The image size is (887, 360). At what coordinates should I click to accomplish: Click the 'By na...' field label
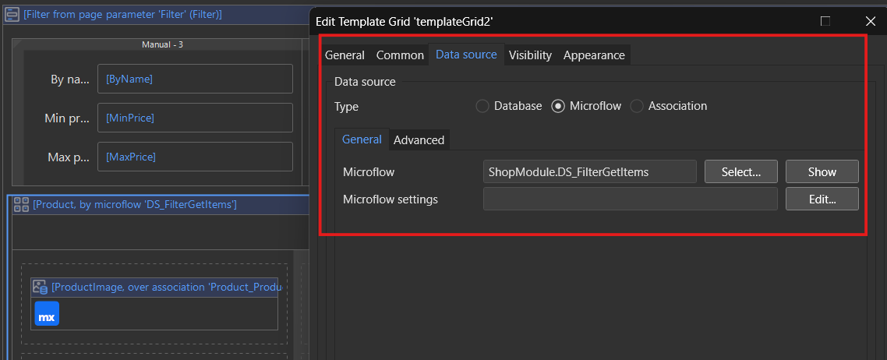point(70,79)
